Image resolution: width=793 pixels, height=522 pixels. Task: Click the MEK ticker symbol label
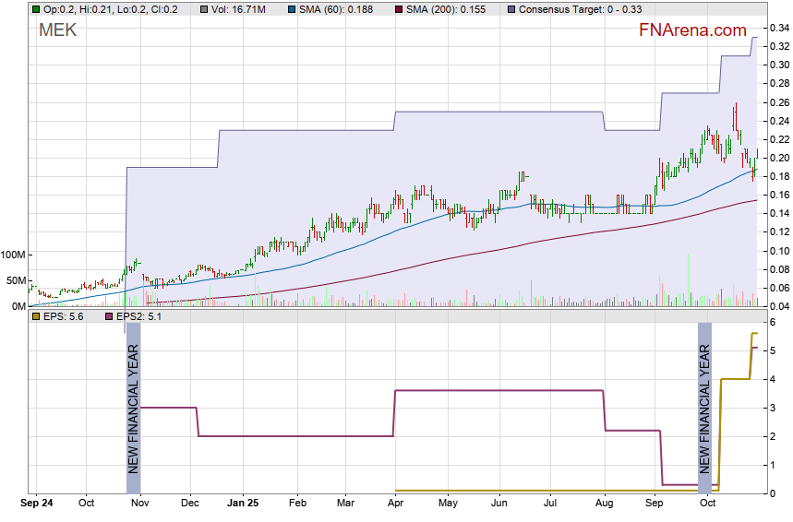[x=57, y=30]
